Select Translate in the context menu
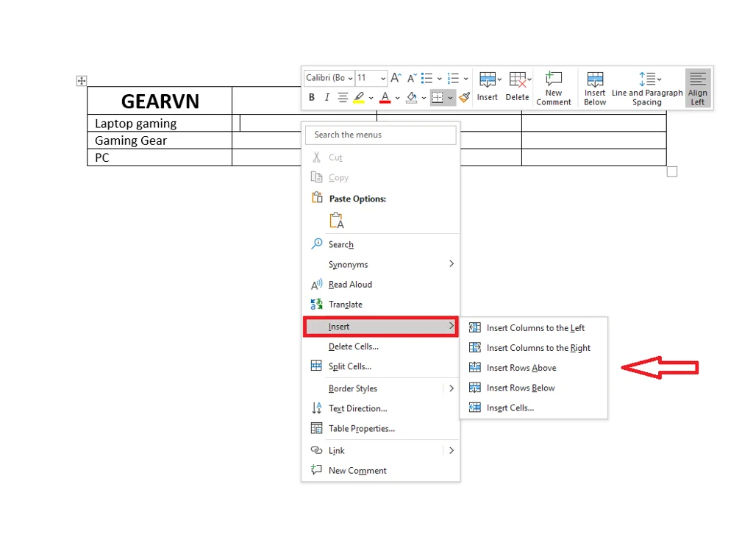 [381, 305]
